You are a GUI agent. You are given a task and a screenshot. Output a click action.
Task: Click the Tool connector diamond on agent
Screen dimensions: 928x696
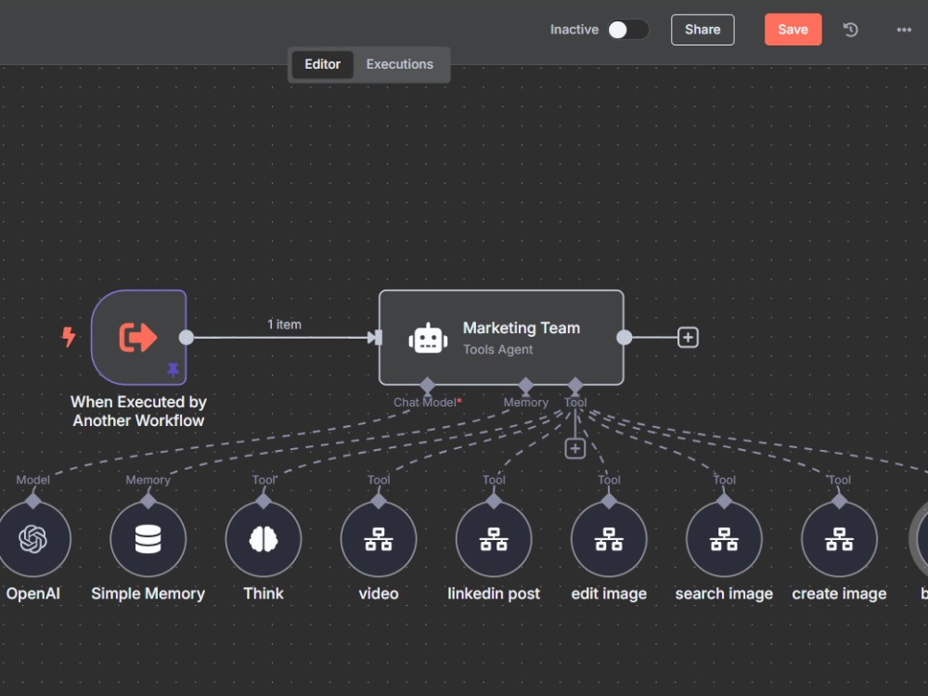click(x=575, y=385)
